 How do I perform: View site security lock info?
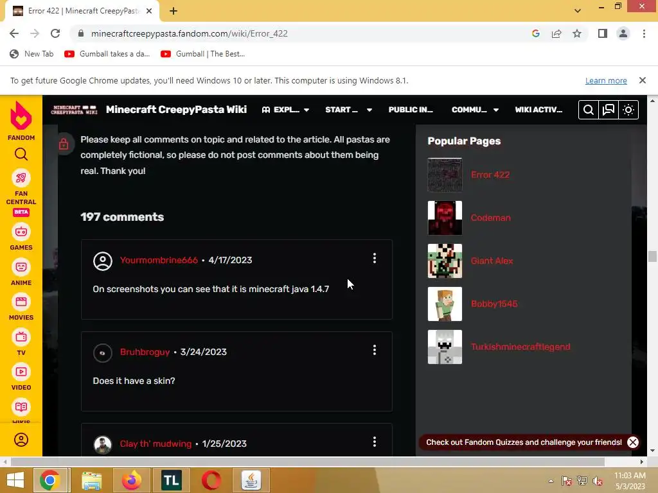[x=81, y=33]
